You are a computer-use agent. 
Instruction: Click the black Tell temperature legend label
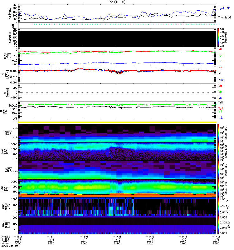click(221, 102)
